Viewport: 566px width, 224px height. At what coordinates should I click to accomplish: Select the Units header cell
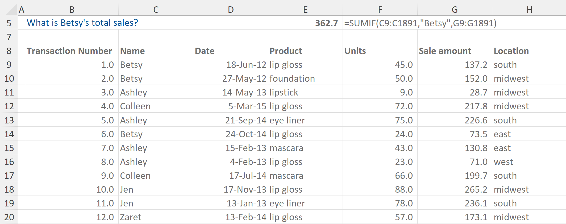pos(355,51)
